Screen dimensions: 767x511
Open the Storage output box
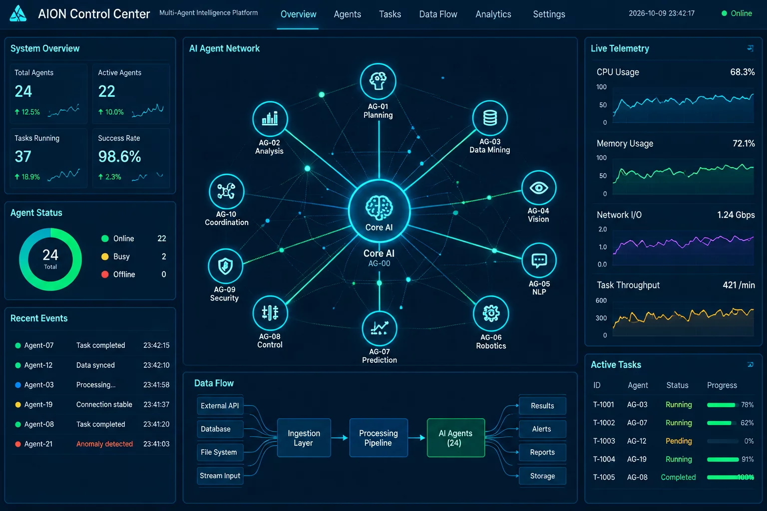(x=542, y=476)
